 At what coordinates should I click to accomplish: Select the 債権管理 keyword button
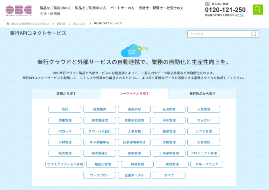tap(65, 120)
